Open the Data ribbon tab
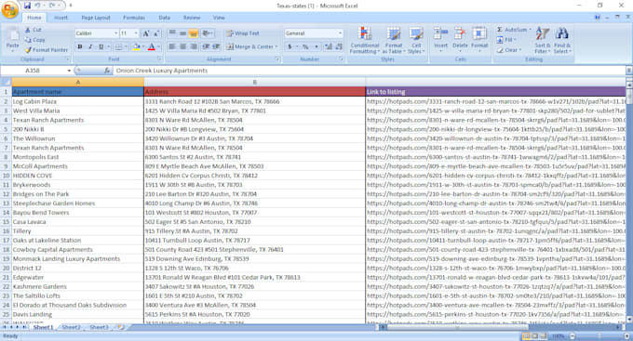This screenshot has height=341, width=633. (165, 18)
